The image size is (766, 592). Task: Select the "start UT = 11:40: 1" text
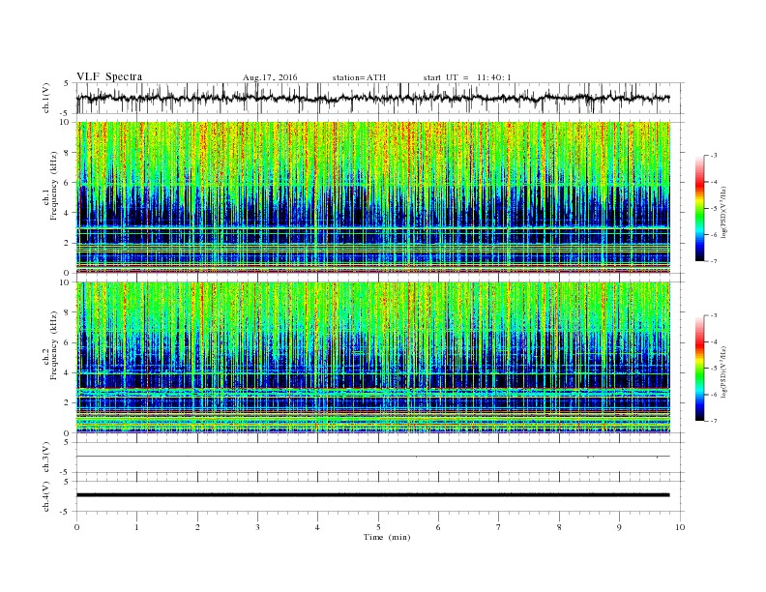(x=467, y=77)
